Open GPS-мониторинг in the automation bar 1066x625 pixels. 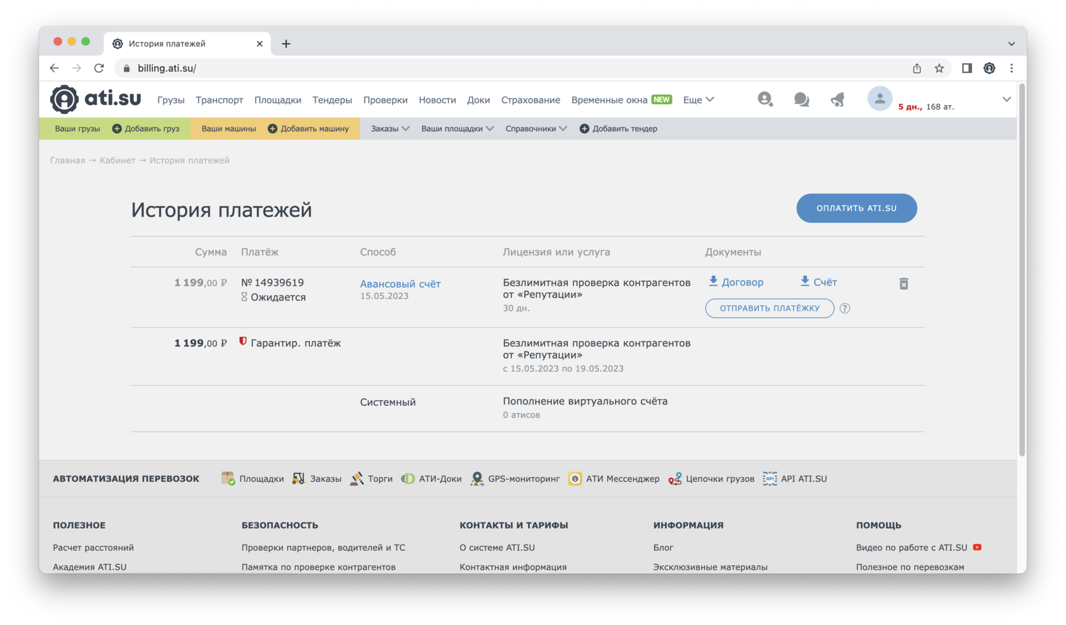click(x=515, y=479)
